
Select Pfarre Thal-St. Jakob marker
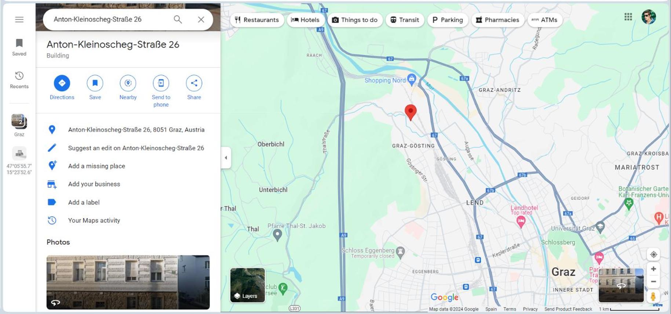277,235
